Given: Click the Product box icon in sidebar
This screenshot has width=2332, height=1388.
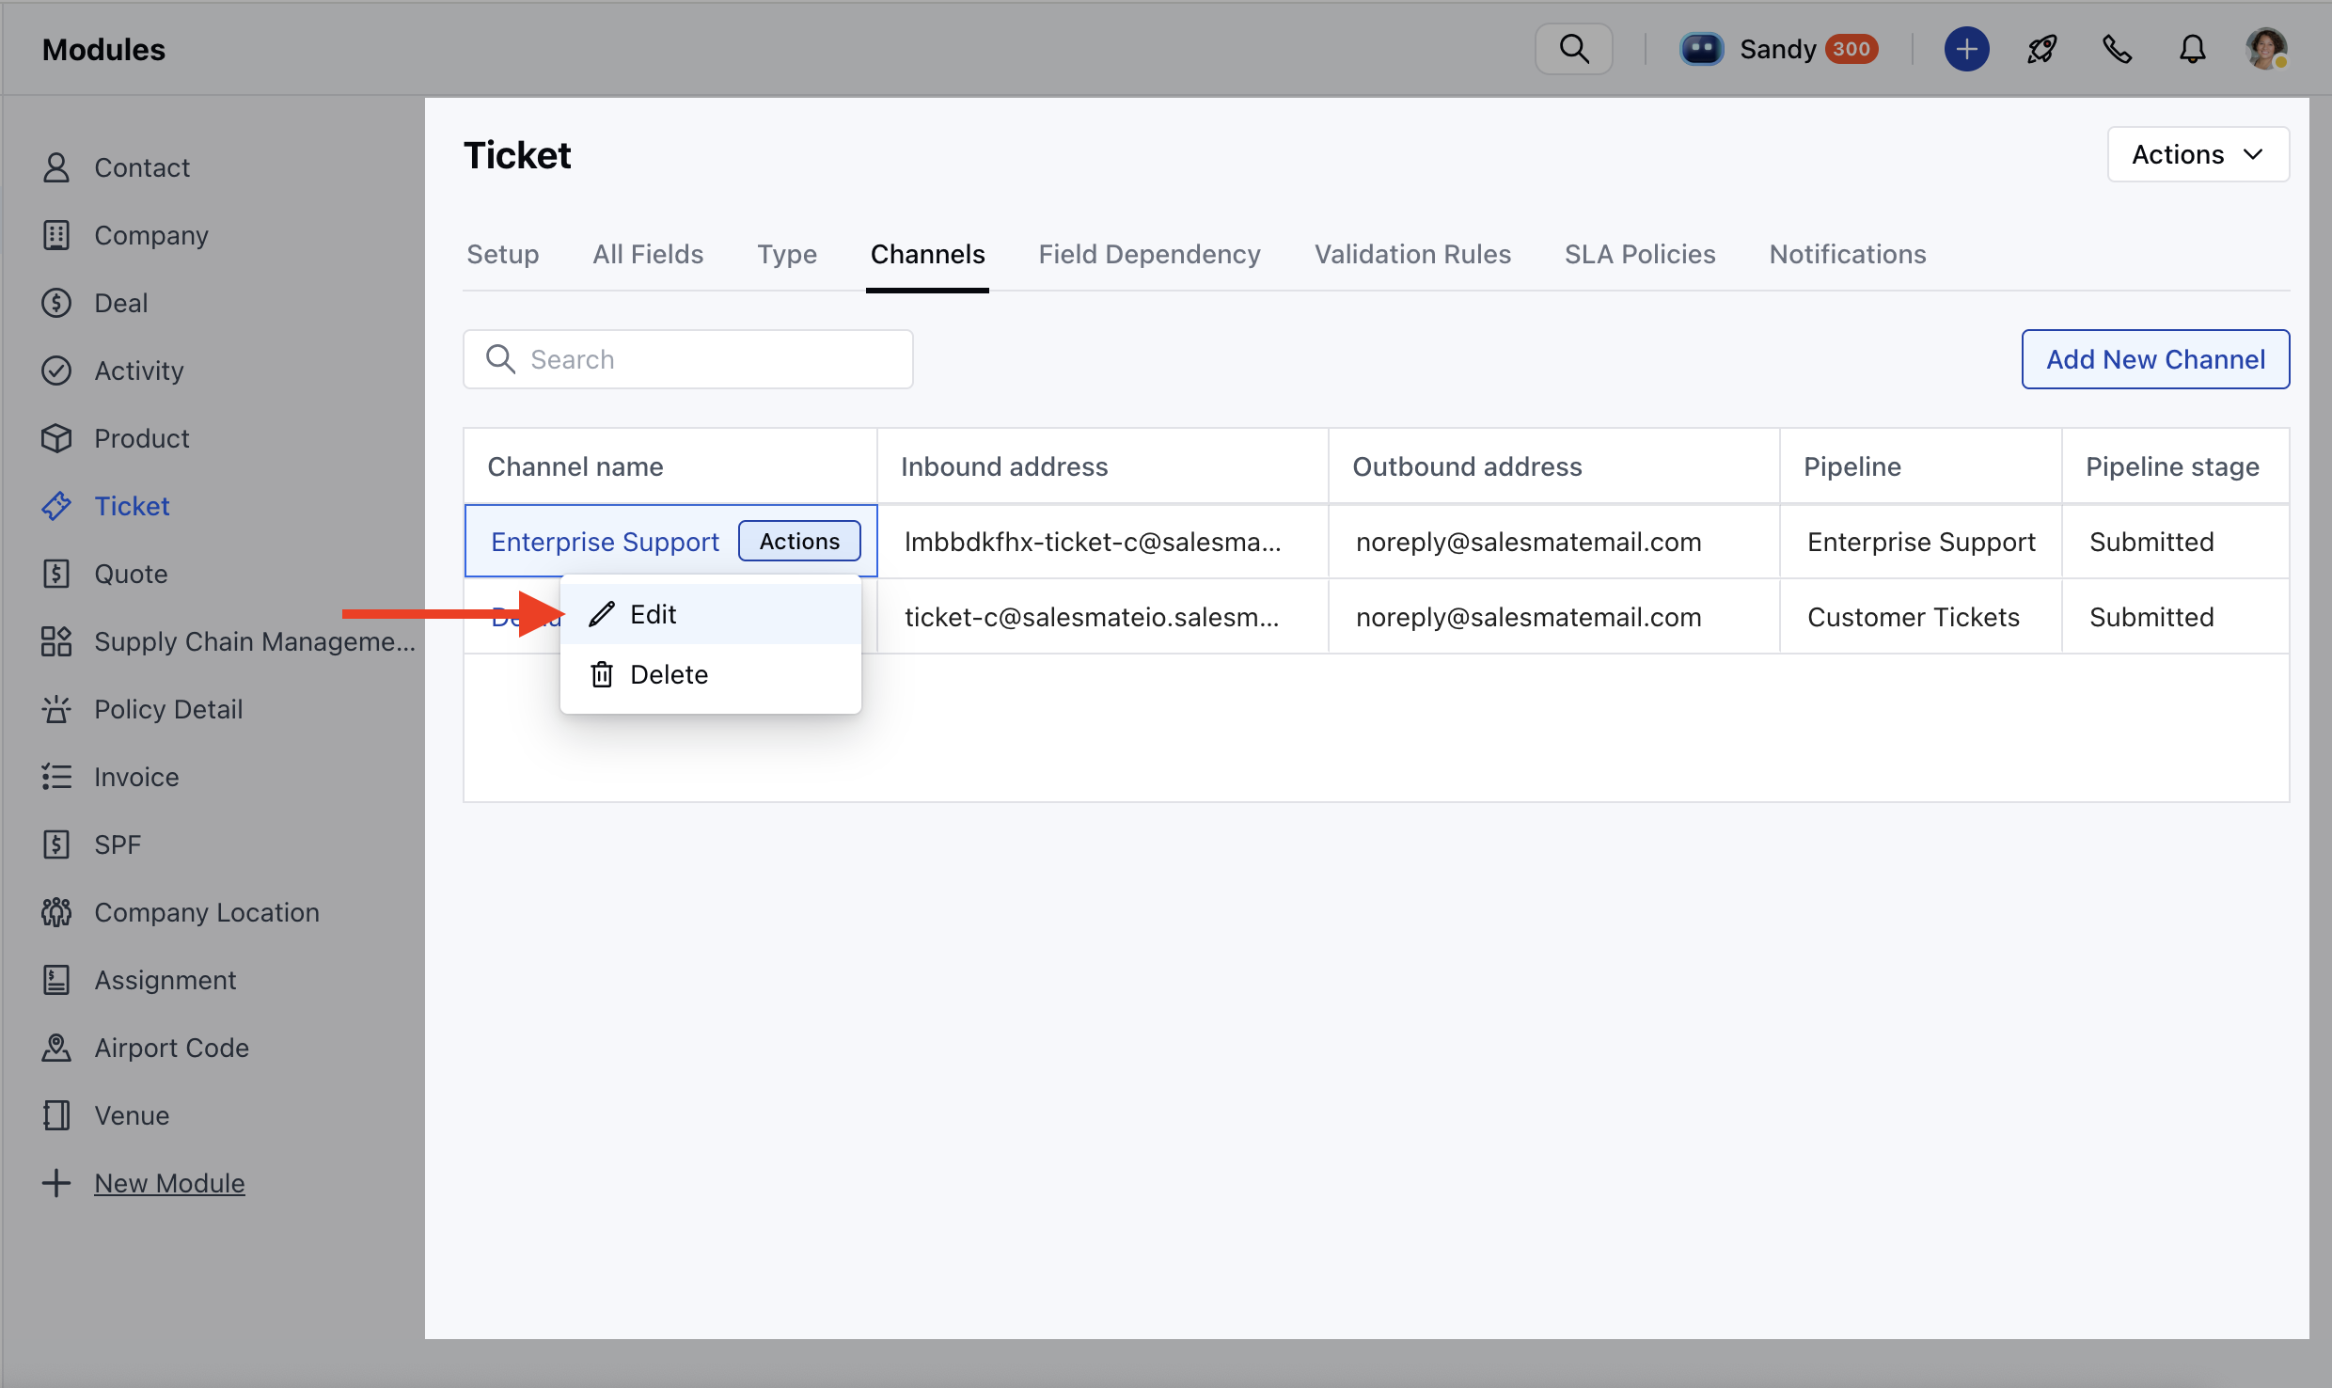Looking at the screenshot, I should click(56, 438).
